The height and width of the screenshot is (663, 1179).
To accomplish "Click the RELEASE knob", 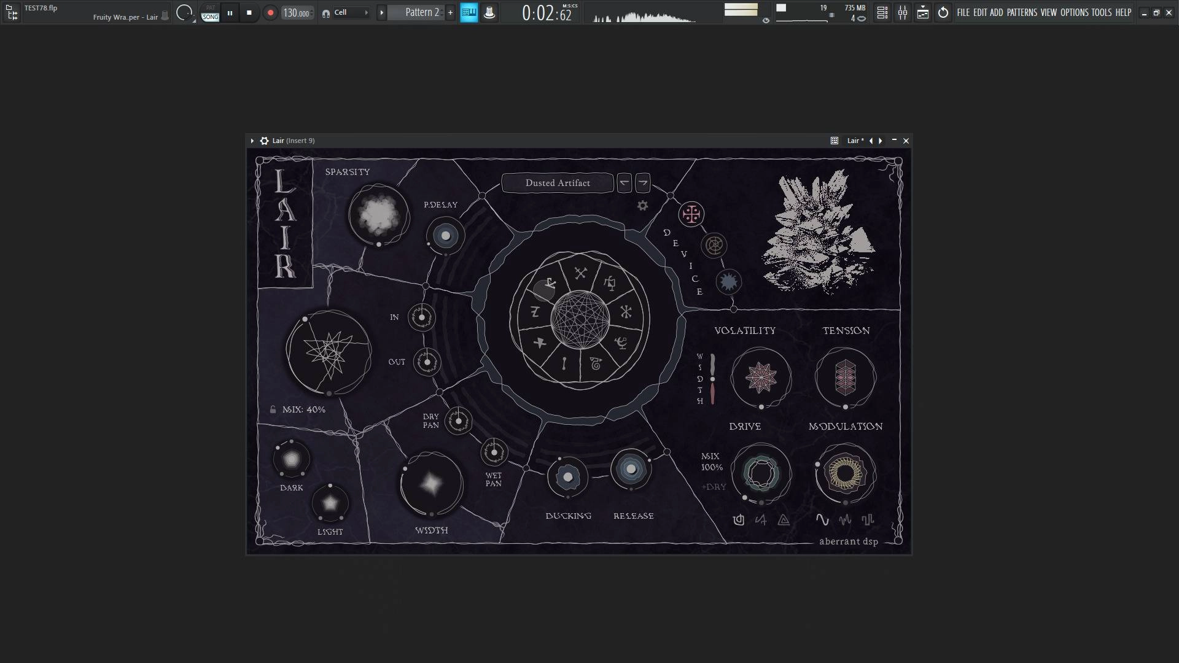I will click(631, 470).
